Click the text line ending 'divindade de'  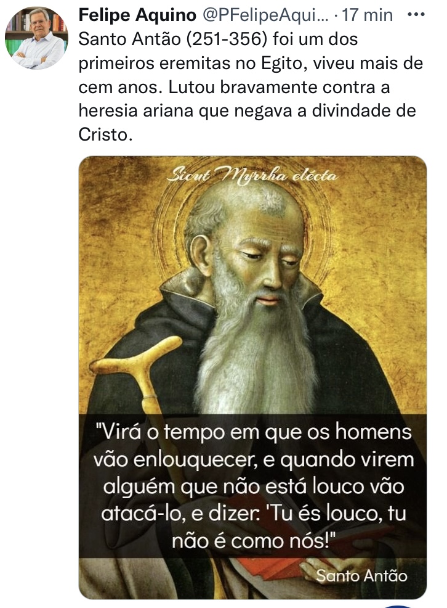tap(248, 111)
